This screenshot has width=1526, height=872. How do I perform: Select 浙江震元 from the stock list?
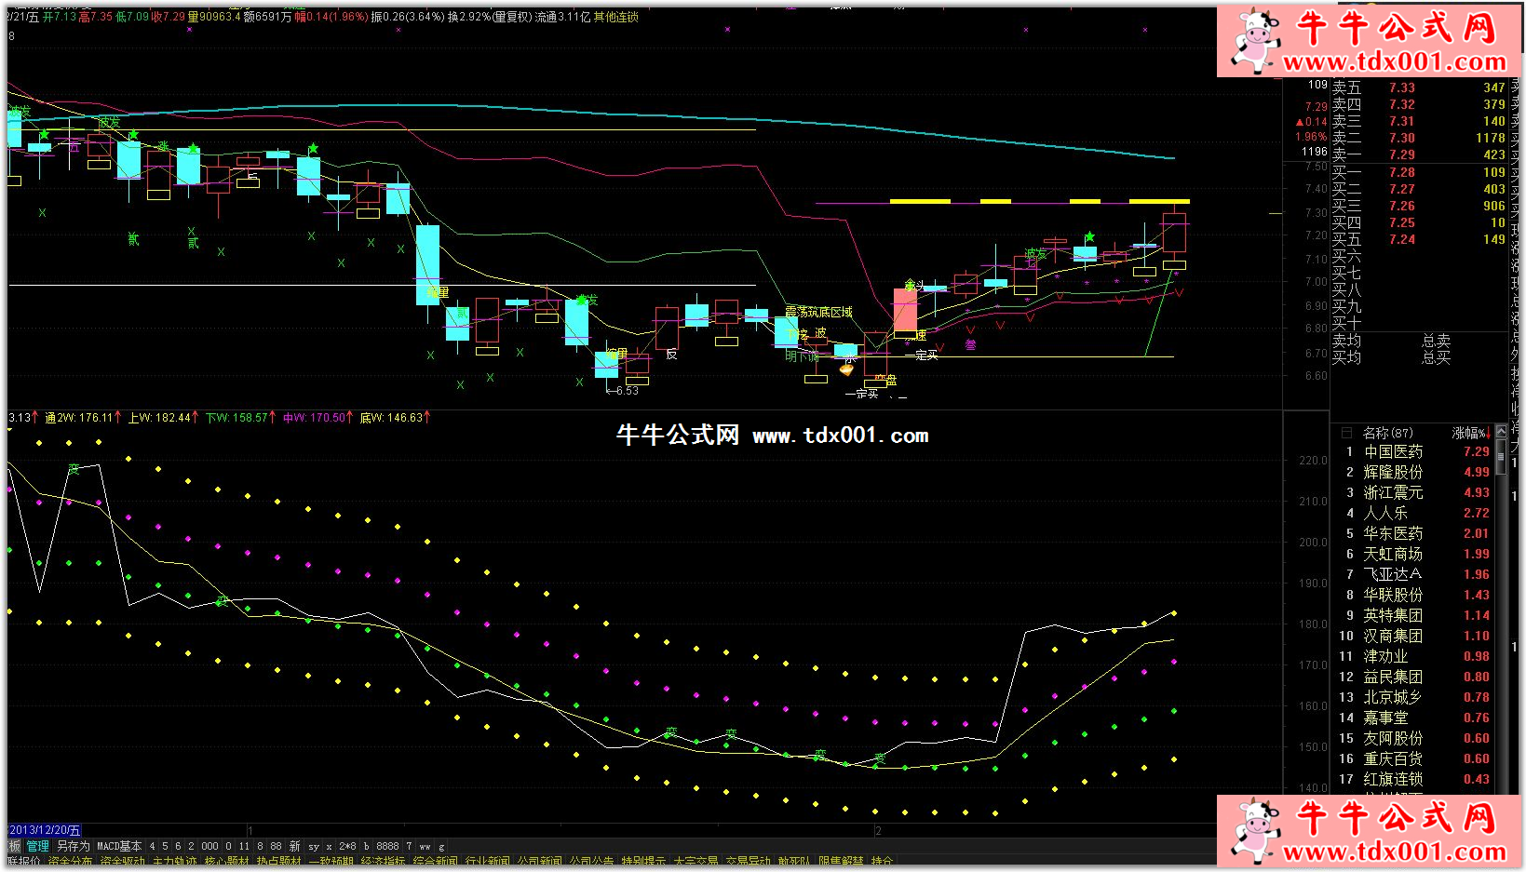[1393, 492]
